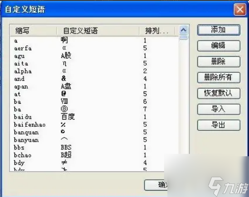The width and height of the screenshot is (249, 197).
Task: Select the row with abbreviation "a"
Action: [x=94, y=41]
